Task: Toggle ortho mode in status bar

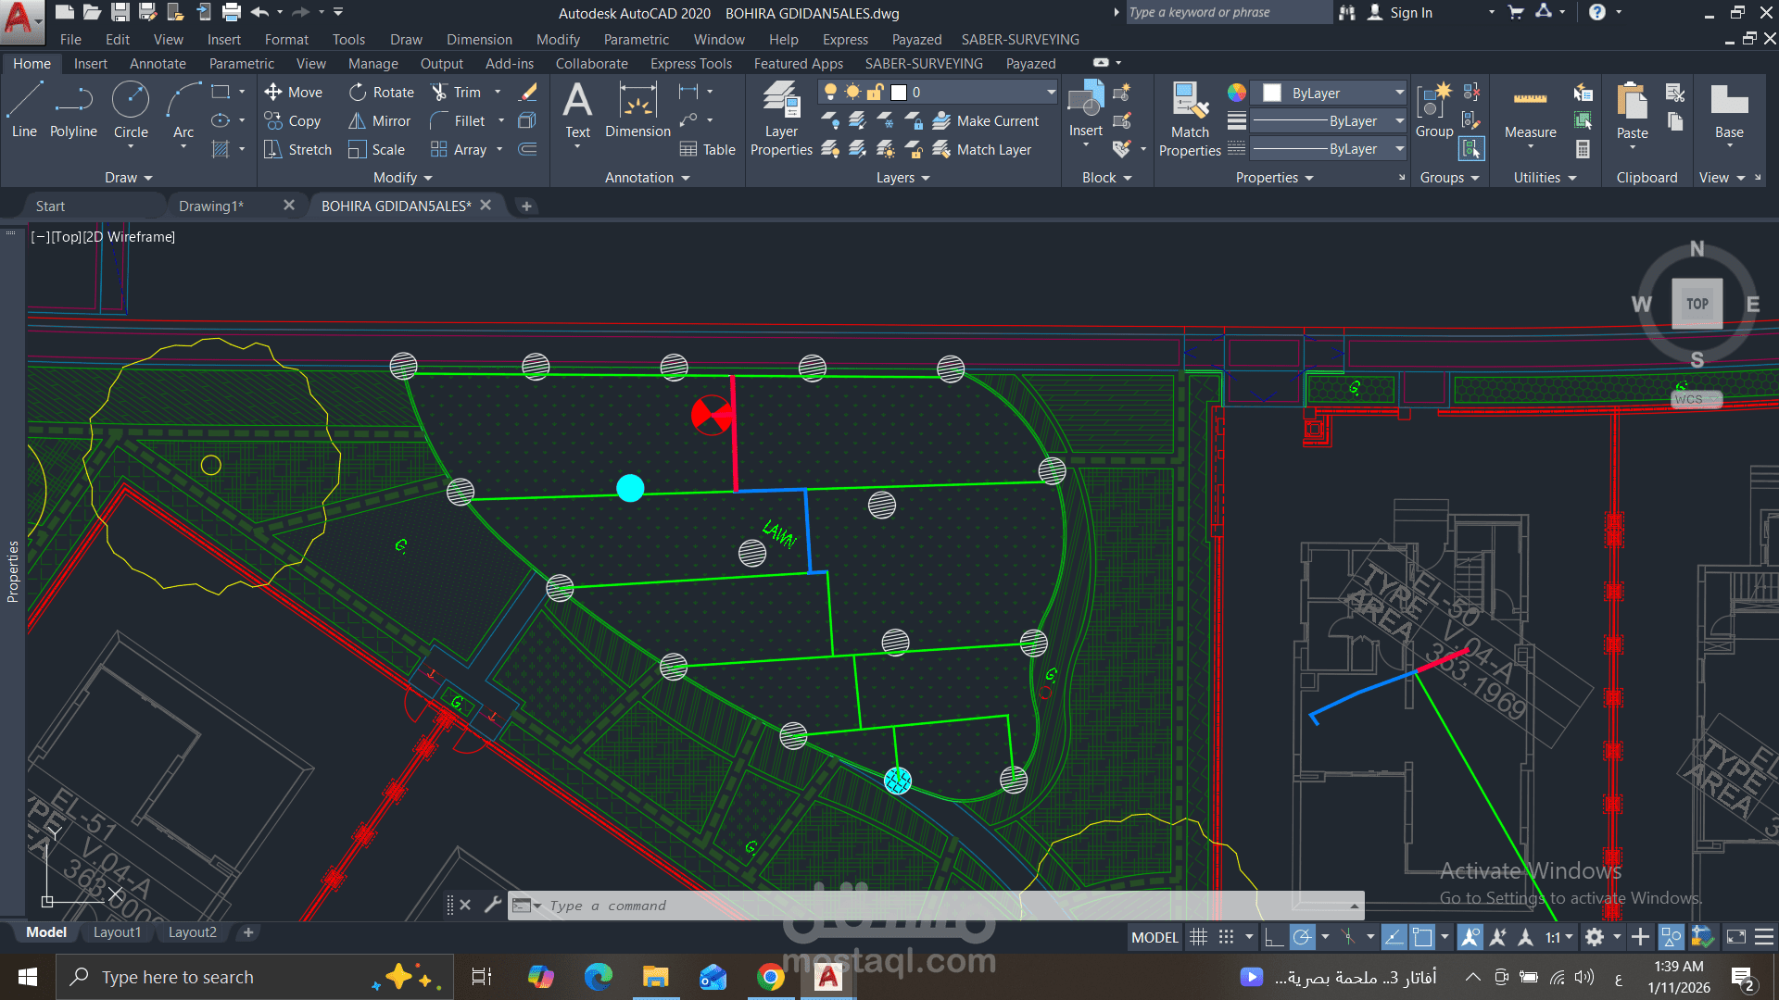Action: pyautogui.click(x=1274, y=937)
